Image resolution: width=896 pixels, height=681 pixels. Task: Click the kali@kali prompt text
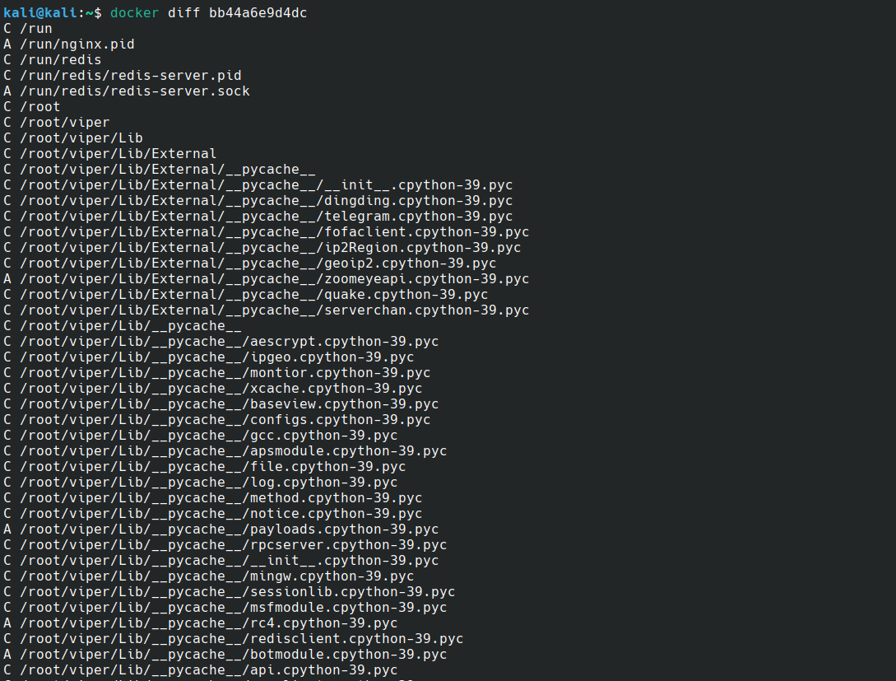click(x=40, y=12)
